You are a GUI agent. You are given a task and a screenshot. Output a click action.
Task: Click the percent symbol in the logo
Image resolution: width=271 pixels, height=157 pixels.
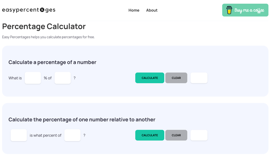[x=42, y=10]
